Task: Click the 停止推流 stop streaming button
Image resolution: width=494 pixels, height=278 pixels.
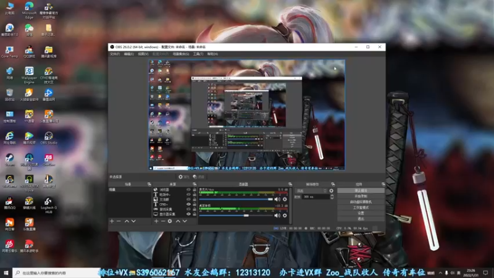Action: point(361,191)
